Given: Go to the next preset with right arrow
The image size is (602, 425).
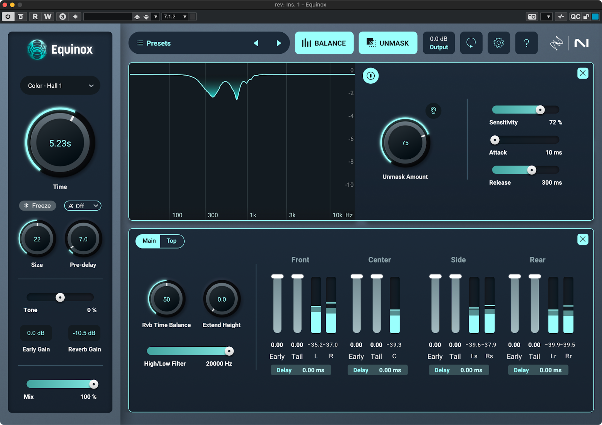Looking at the screenshot, I should 279,43.
